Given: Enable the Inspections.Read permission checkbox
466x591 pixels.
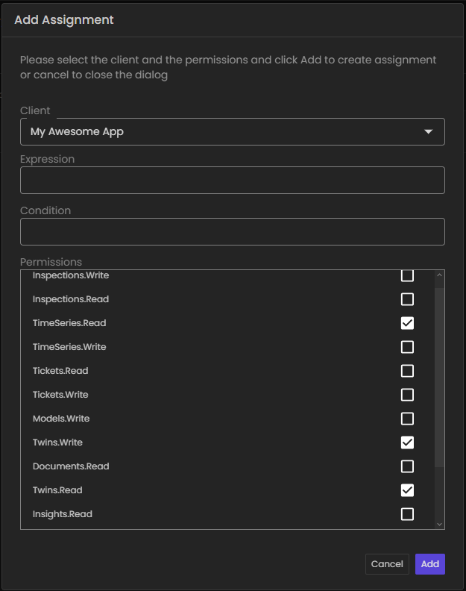Looking at the screenshot, I should pyautogui.click(x=407, y=299).
